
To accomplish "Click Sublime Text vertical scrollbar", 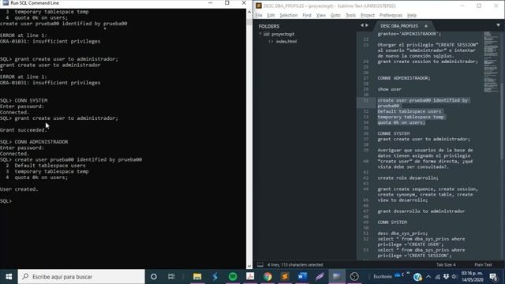I will (x=502, y=122).
